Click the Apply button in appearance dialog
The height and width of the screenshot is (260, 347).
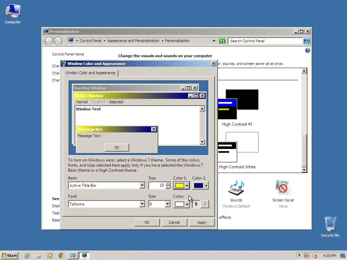(x=202, y=222)
